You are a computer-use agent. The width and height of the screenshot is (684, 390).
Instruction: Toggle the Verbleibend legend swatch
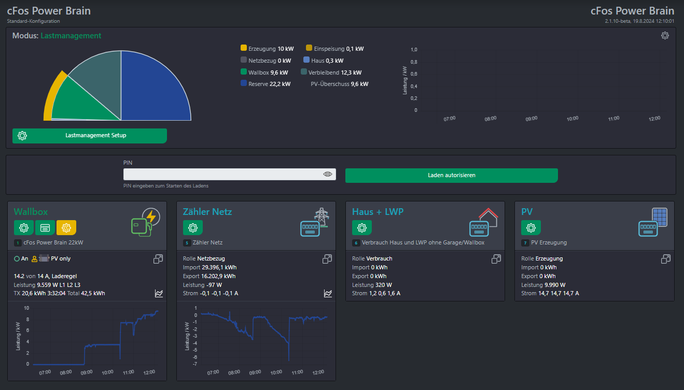[x=304, y=72]
